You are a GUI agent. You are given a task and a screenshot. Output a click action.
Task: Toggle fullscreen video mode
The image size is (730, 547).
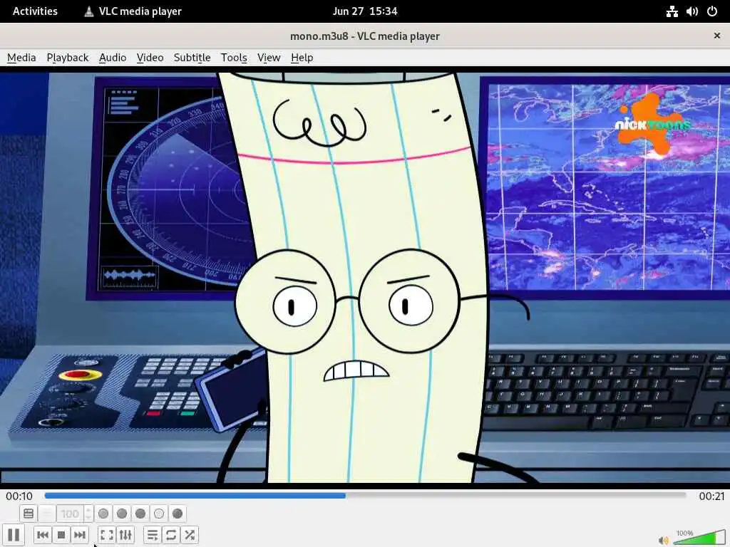[107, 534]
